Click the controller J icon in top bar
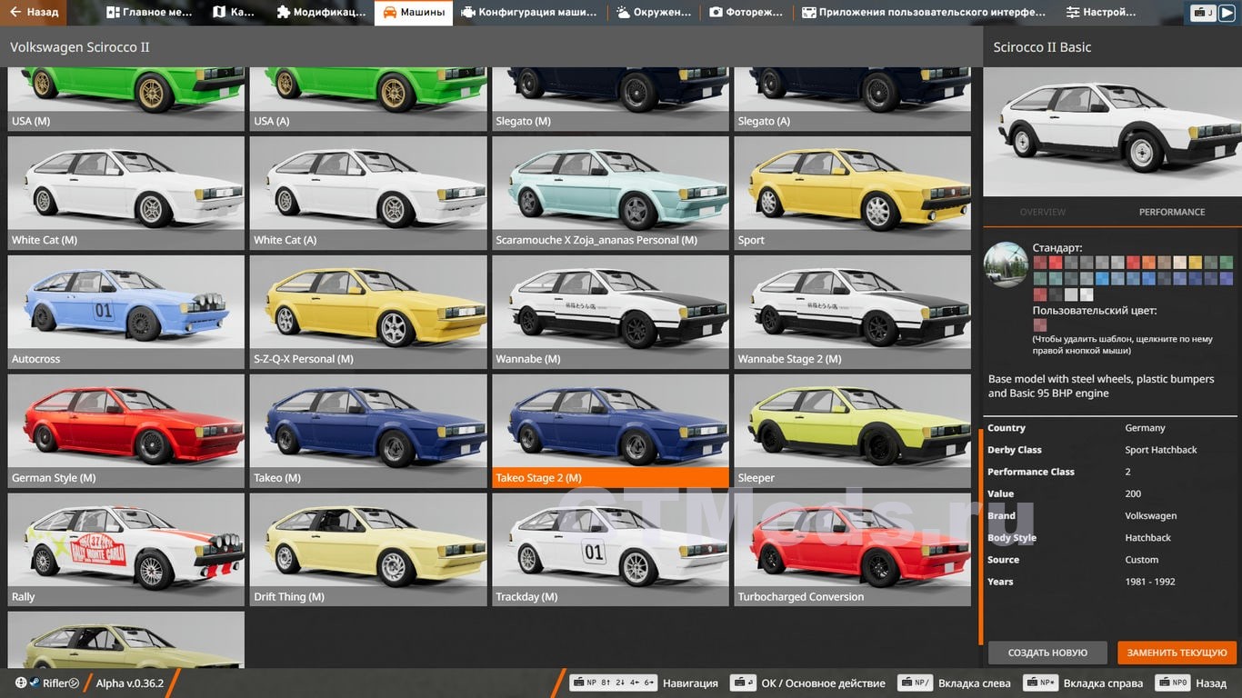Image resolution: width=1242 pixels, height=698 pixels. (1203, 13)
